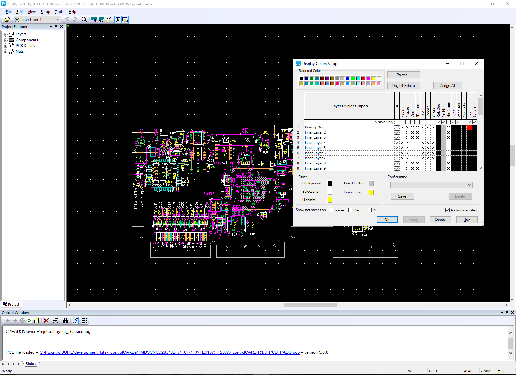The image size is (517, 375).
Task: Open the layer selector dropdown
Action: click(58, 19)
